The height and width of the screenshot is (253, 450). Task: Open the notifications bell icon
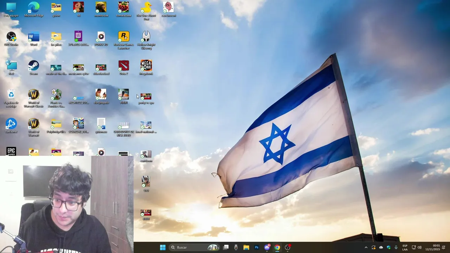pyautogui.click(x=444, y=247)
